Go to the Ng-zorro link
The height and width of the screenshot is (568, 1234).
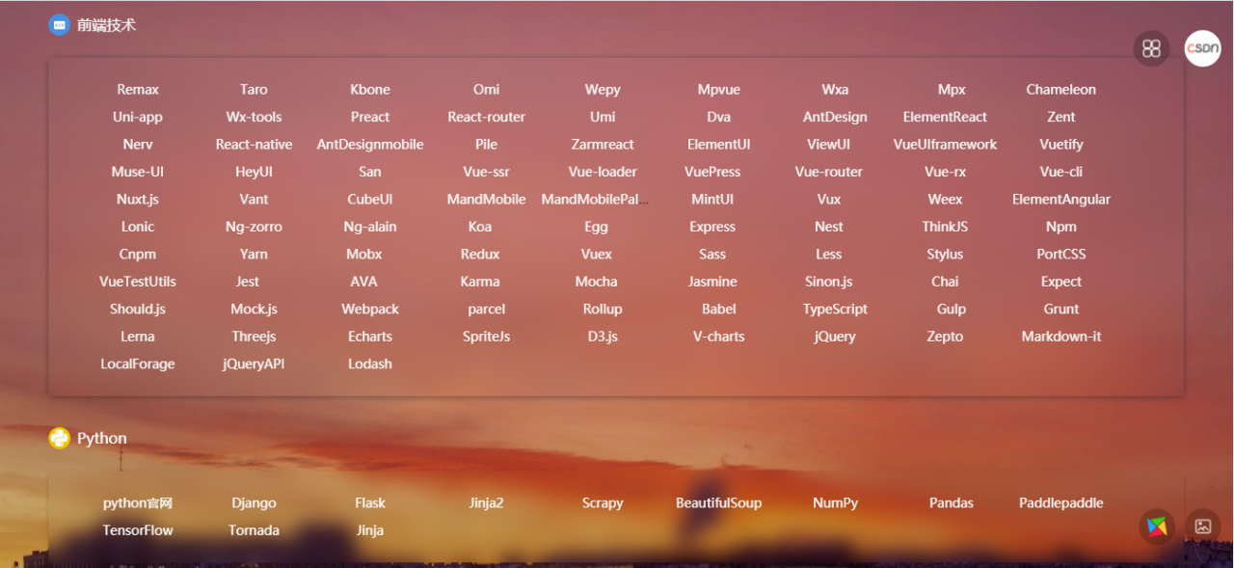point(254,227)
